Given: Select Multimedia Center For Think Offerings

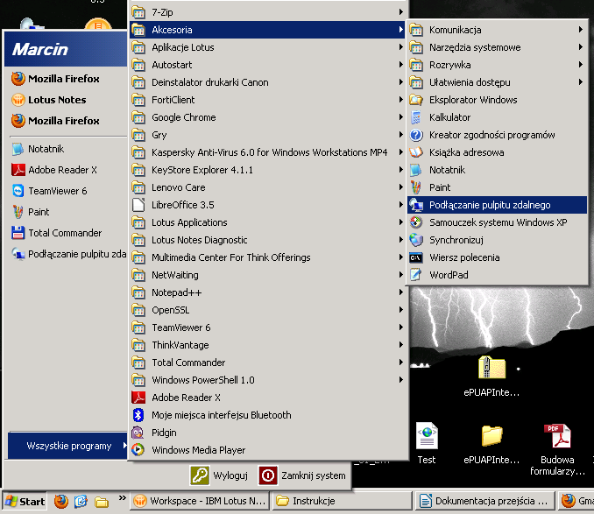Looking at the screenshot, I should 267,257.
